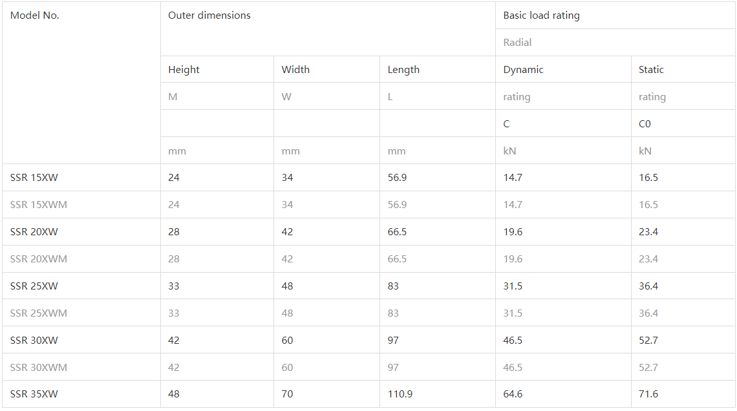Click the Outer dimensions header cell
This screenshot has height=411, width=737.
coord(209,16)
